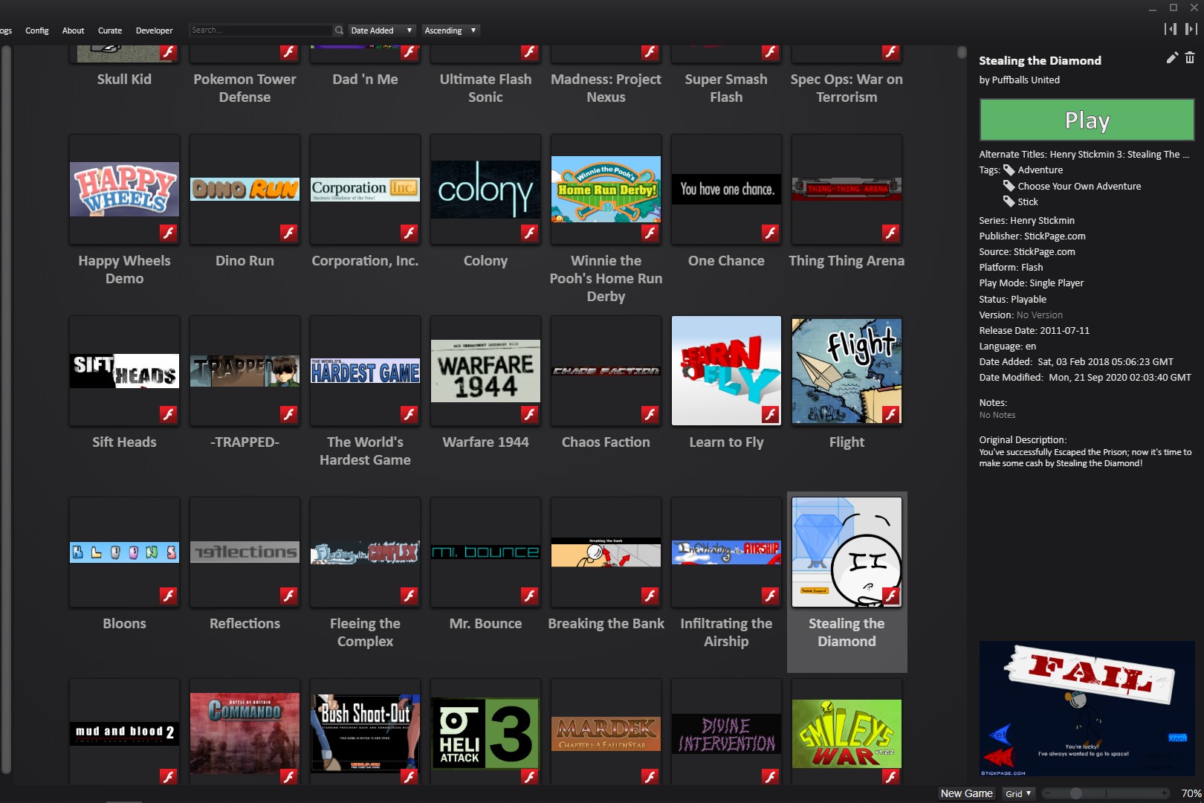1204x803 pixels.
Task: Click the trash delete game icon
Action: (x=1190, y=58)
